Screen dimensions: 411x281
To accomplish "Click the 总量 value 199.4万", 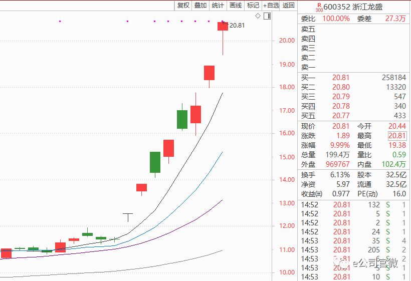I will pyautogui.click(x=337, y=155).
